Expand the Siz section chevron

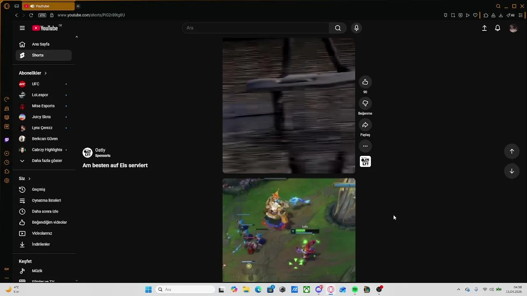coord(29,179)
